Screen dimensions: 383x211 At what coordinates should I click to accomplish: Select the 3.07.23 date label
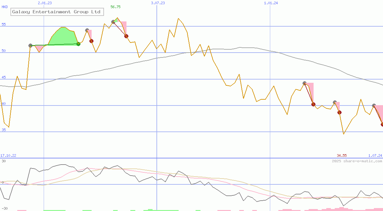point(158,3)
